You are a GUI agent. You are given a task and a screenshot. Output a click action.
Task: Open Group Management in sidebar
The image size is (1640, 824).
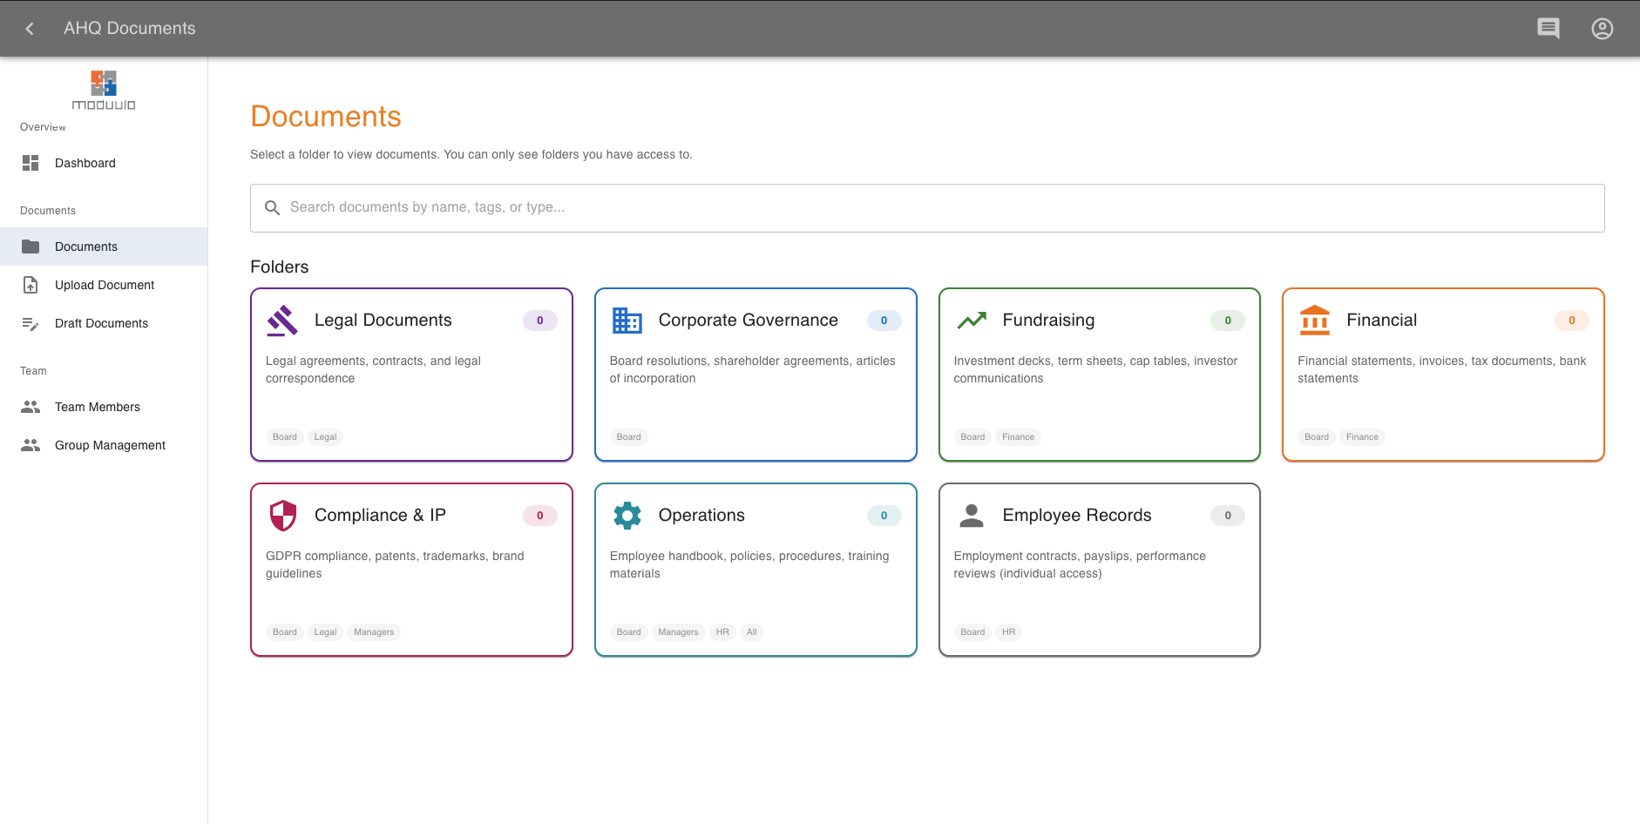[x=110, y=445]
